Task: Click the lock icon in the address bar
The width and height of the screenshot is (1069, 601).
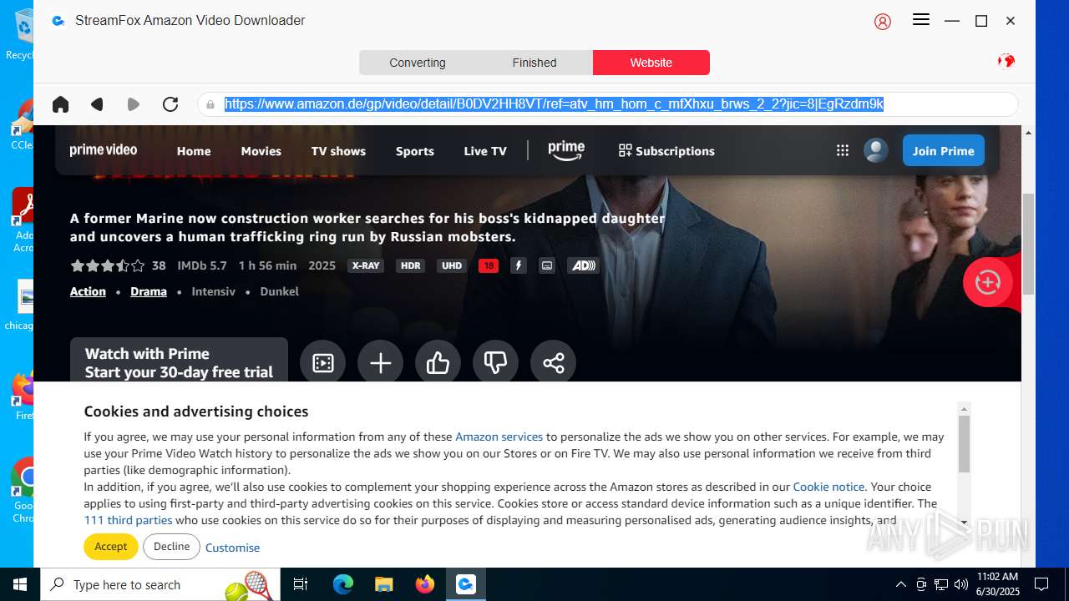Action: (x=211, y=104)
